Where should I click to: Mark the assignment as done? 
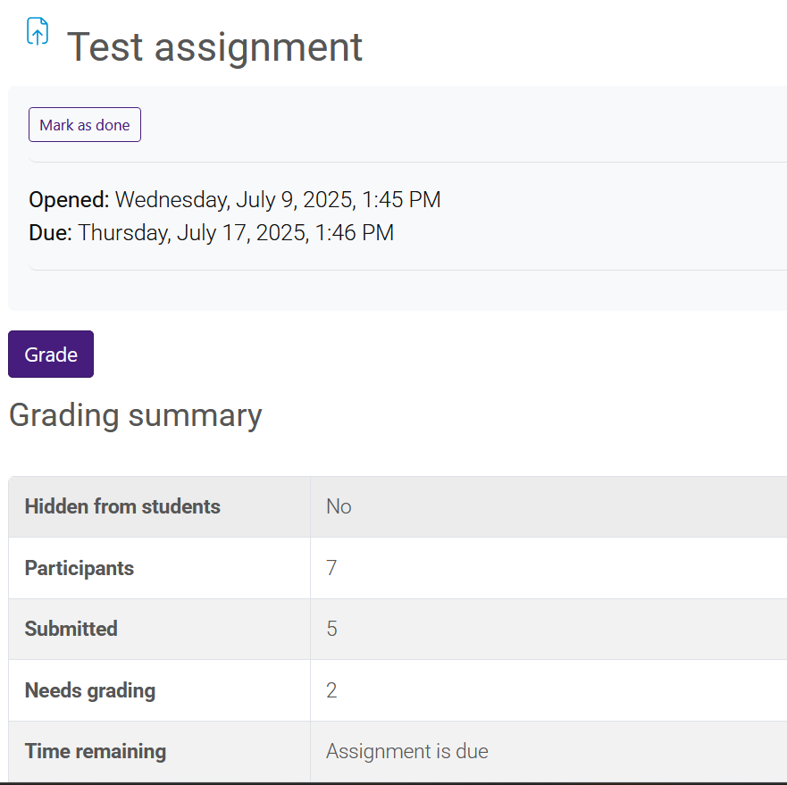coord(84,124)
